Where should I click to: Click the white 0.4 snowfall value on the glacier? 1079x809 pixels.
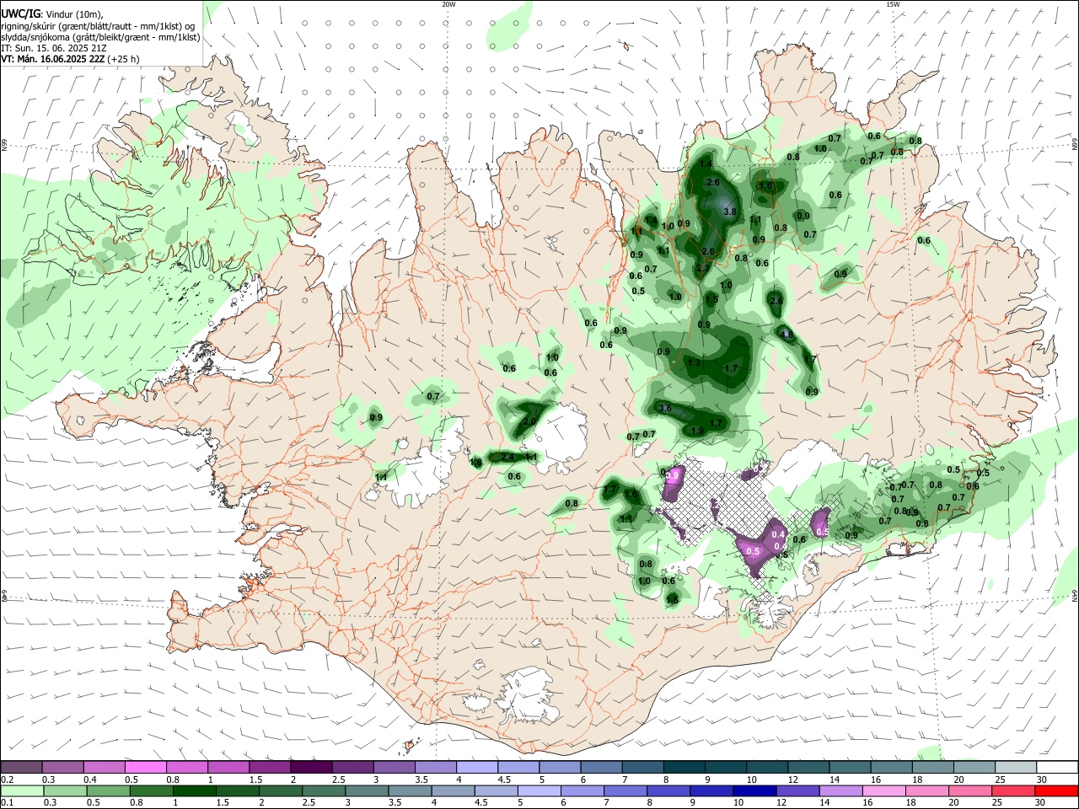click(x=779, y=535)
